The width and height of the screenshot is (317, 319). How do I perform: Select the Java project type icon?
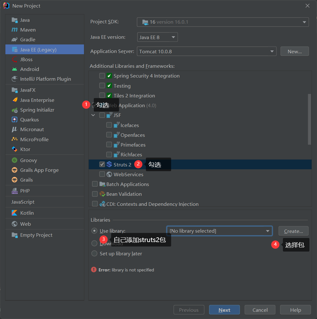click(15, 20)
